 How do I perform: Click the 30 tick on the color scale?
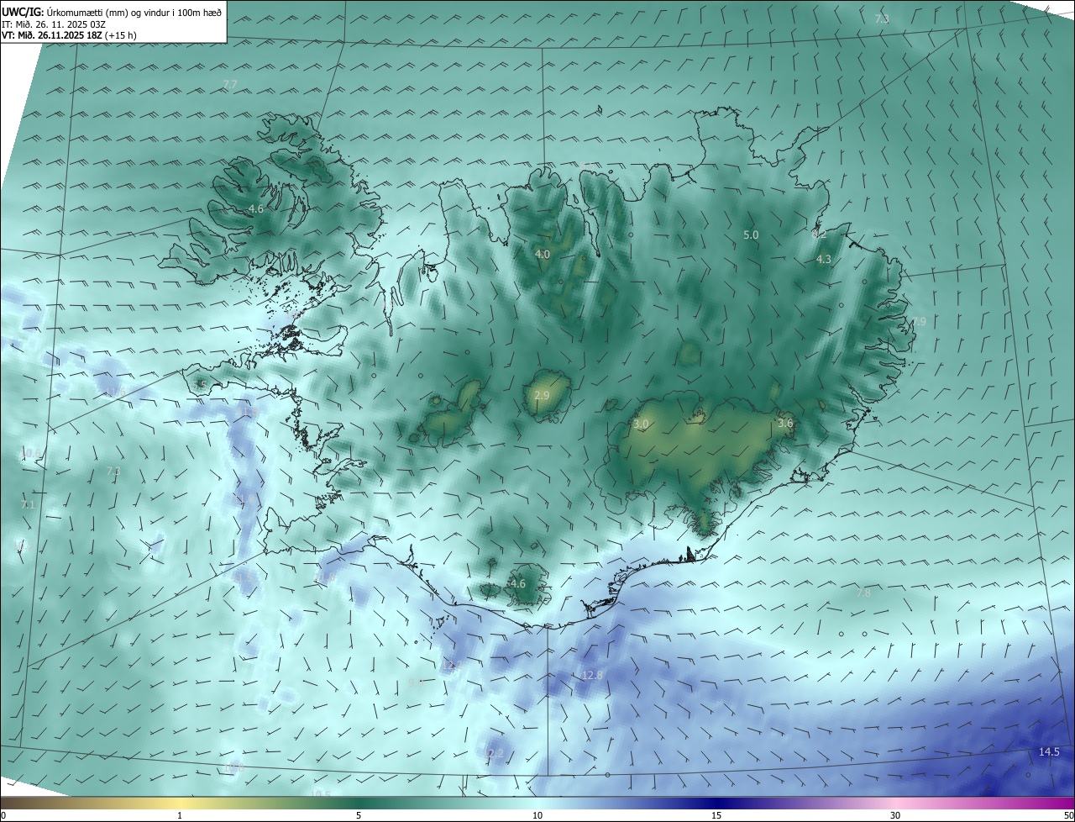[895, 815]
